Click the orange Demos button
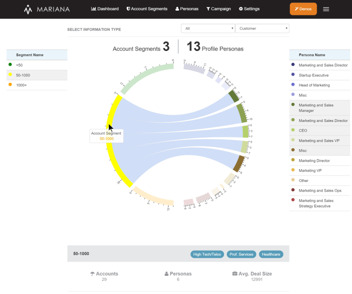352x294 pixels. point(303,9)
